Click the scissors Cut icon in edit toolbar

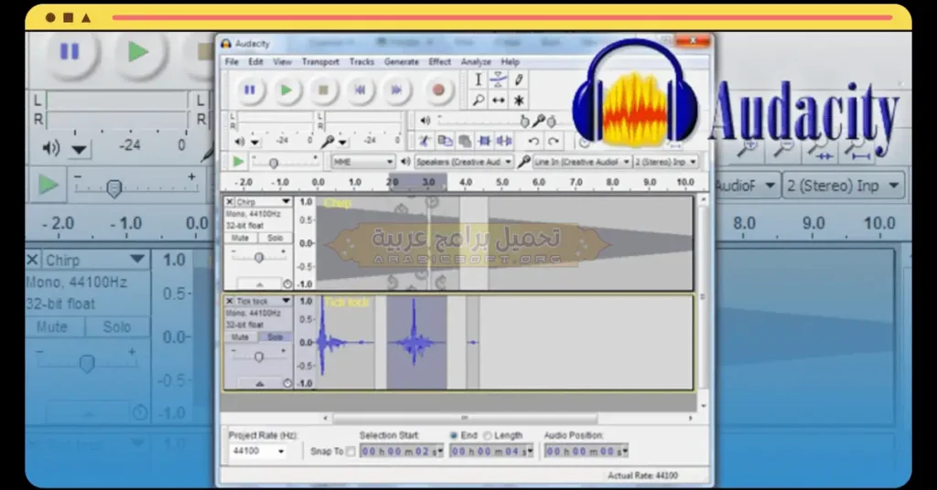[425, 142]
